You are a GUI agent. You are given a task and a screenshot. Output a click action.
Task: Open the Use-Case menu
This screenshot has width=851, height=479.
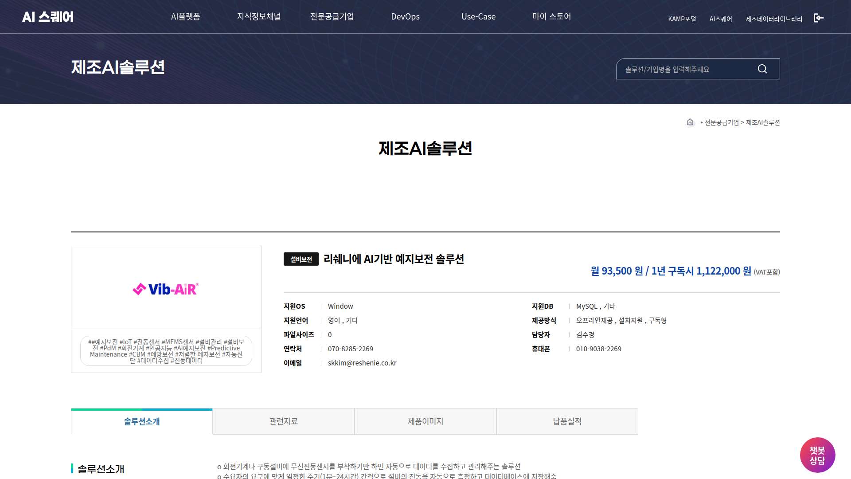(478, 16)
